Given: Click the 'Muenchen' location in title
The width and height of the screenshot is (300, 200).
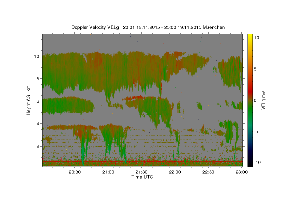Looking at the screenshot, I should point(214,27).
